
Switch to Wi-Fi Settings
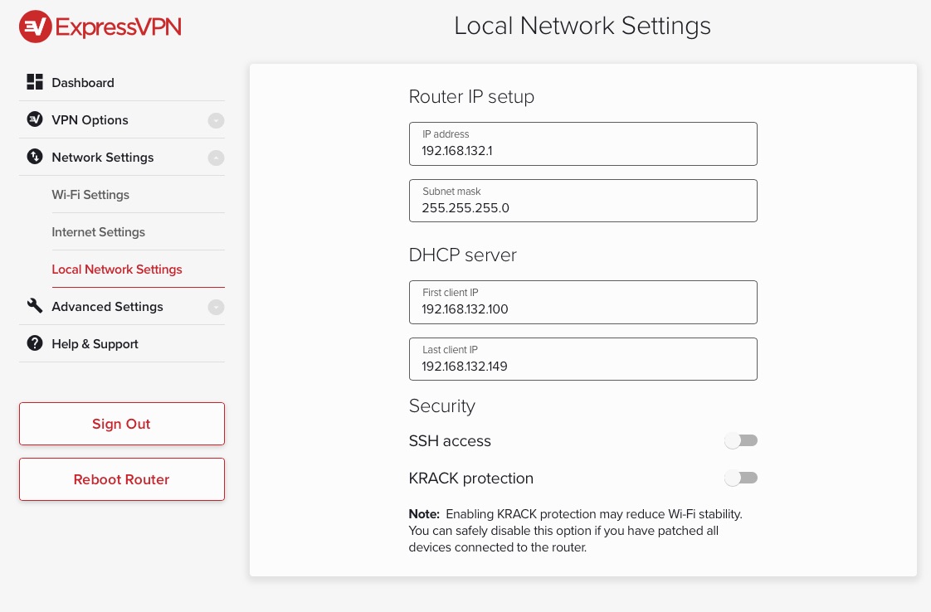pos(90,194)
